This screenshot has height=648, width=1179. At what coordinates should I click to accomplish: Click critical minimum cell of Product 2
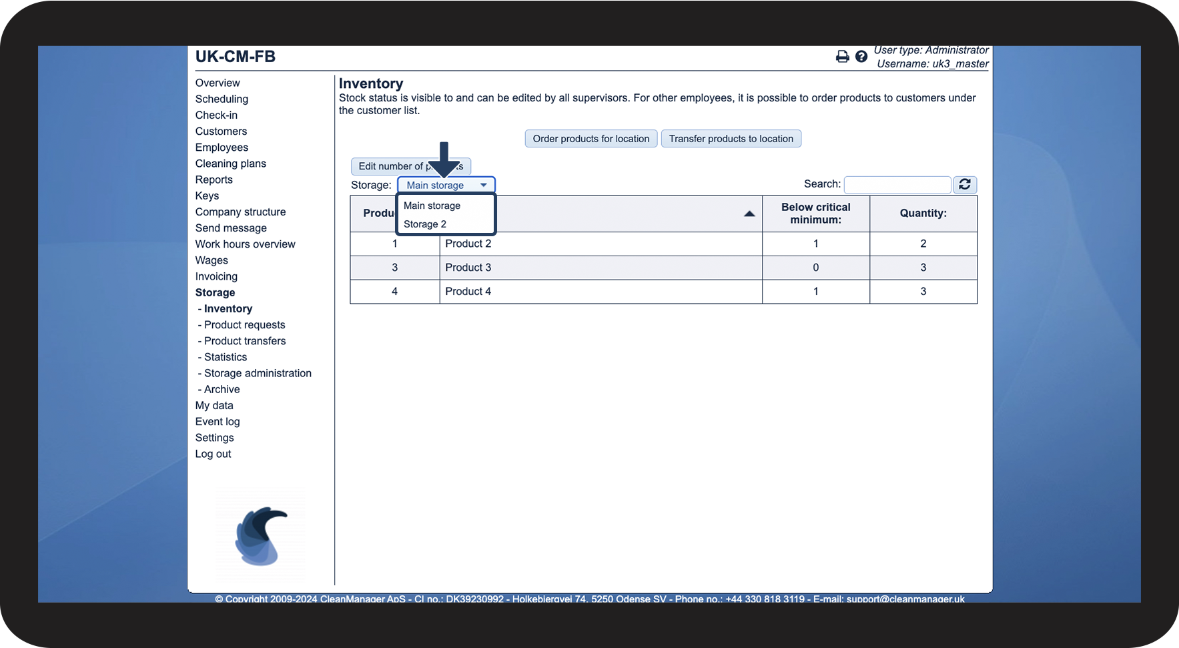[x=816, y=244]
